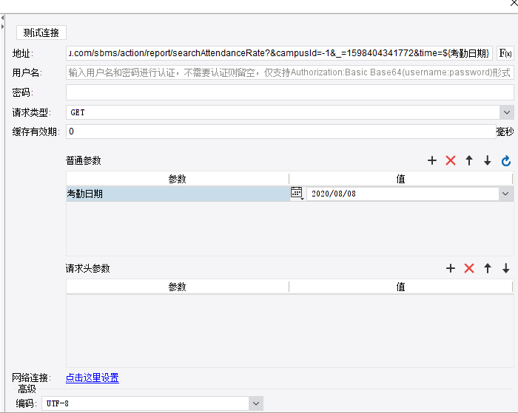518x413 pixels.
Task: Click into the 缓存有效期 field showing 0
Action: (280, 132)
